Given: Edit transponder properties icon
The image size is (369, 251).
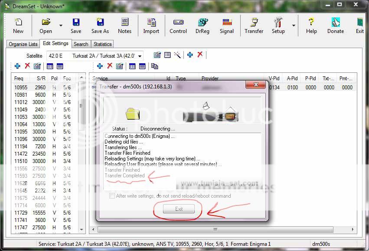Looking at the screenshot, I should tap(37, 66).
